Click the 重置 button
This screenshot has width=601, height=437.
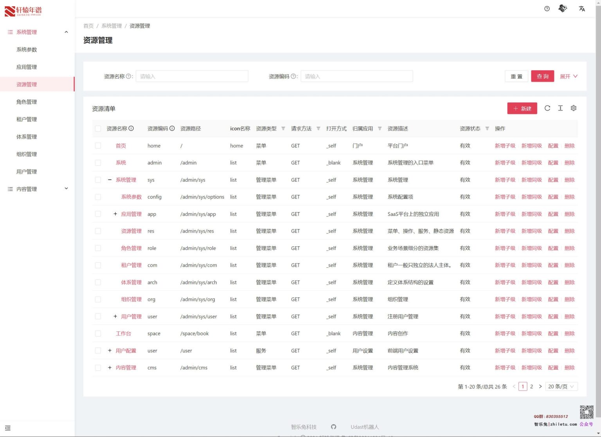coord(516,76)
